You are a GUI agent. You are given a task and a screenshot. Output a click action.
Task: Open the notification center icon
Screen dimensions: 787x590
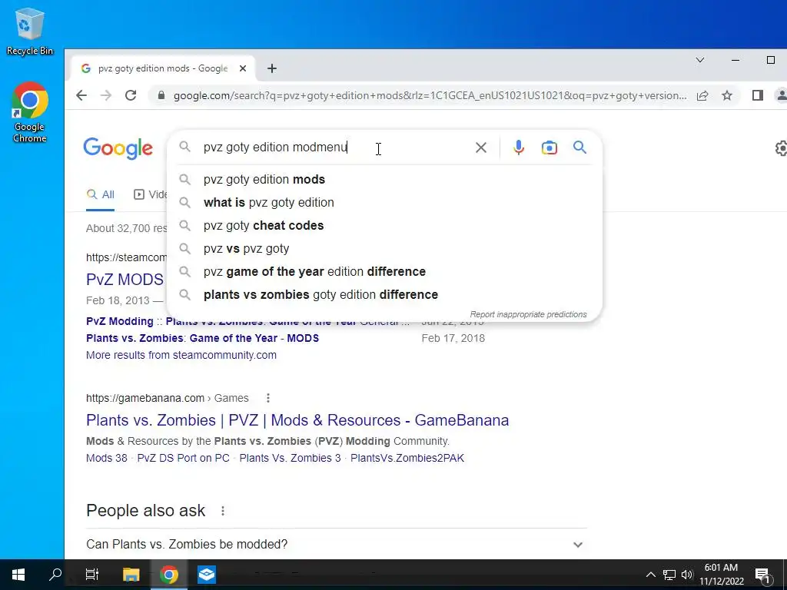(x=762, y=575)
